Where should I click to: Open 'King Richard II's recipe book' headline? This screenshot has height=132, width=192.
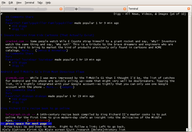pos(35,108)
